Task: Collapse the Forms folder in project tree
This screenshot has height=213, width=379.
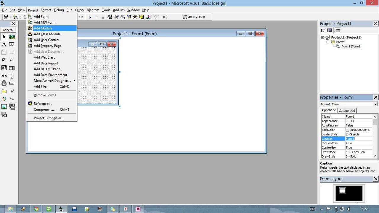Action: [x=328, y=42]
